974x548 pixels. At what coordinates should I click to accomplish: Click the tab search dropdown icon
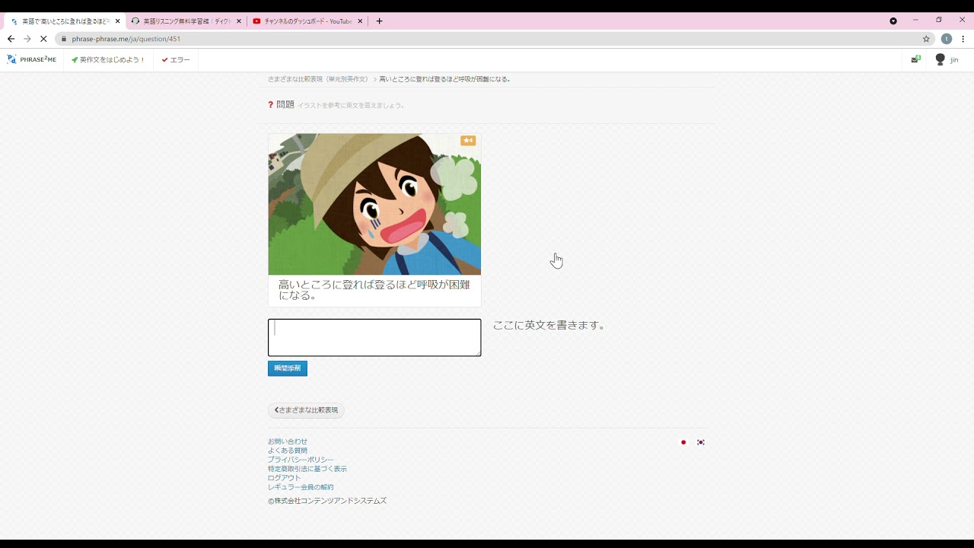coord(893,21)
